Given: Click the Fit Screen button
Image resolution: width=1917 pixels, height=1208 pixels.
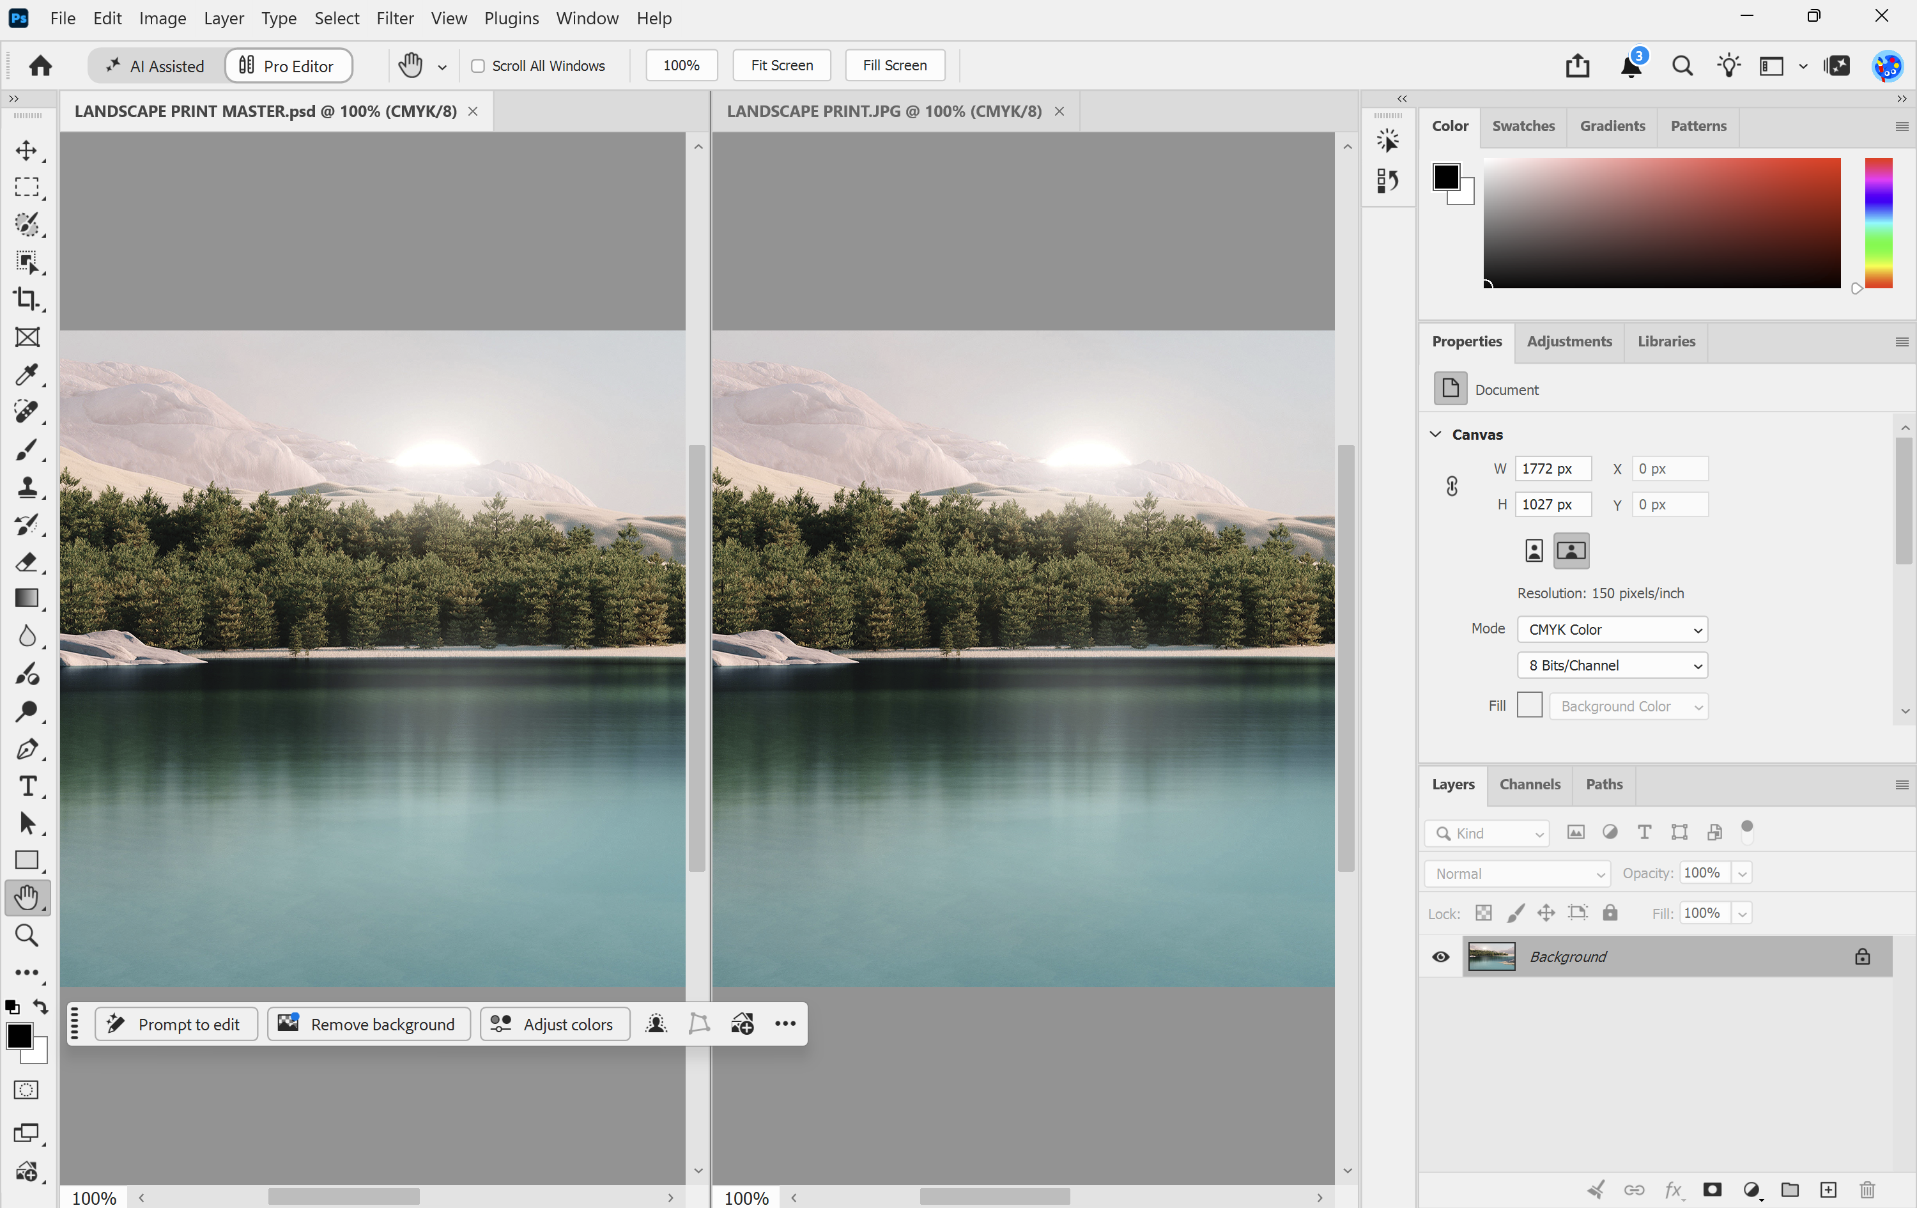Looking at the screenshot, I should 781,65.
